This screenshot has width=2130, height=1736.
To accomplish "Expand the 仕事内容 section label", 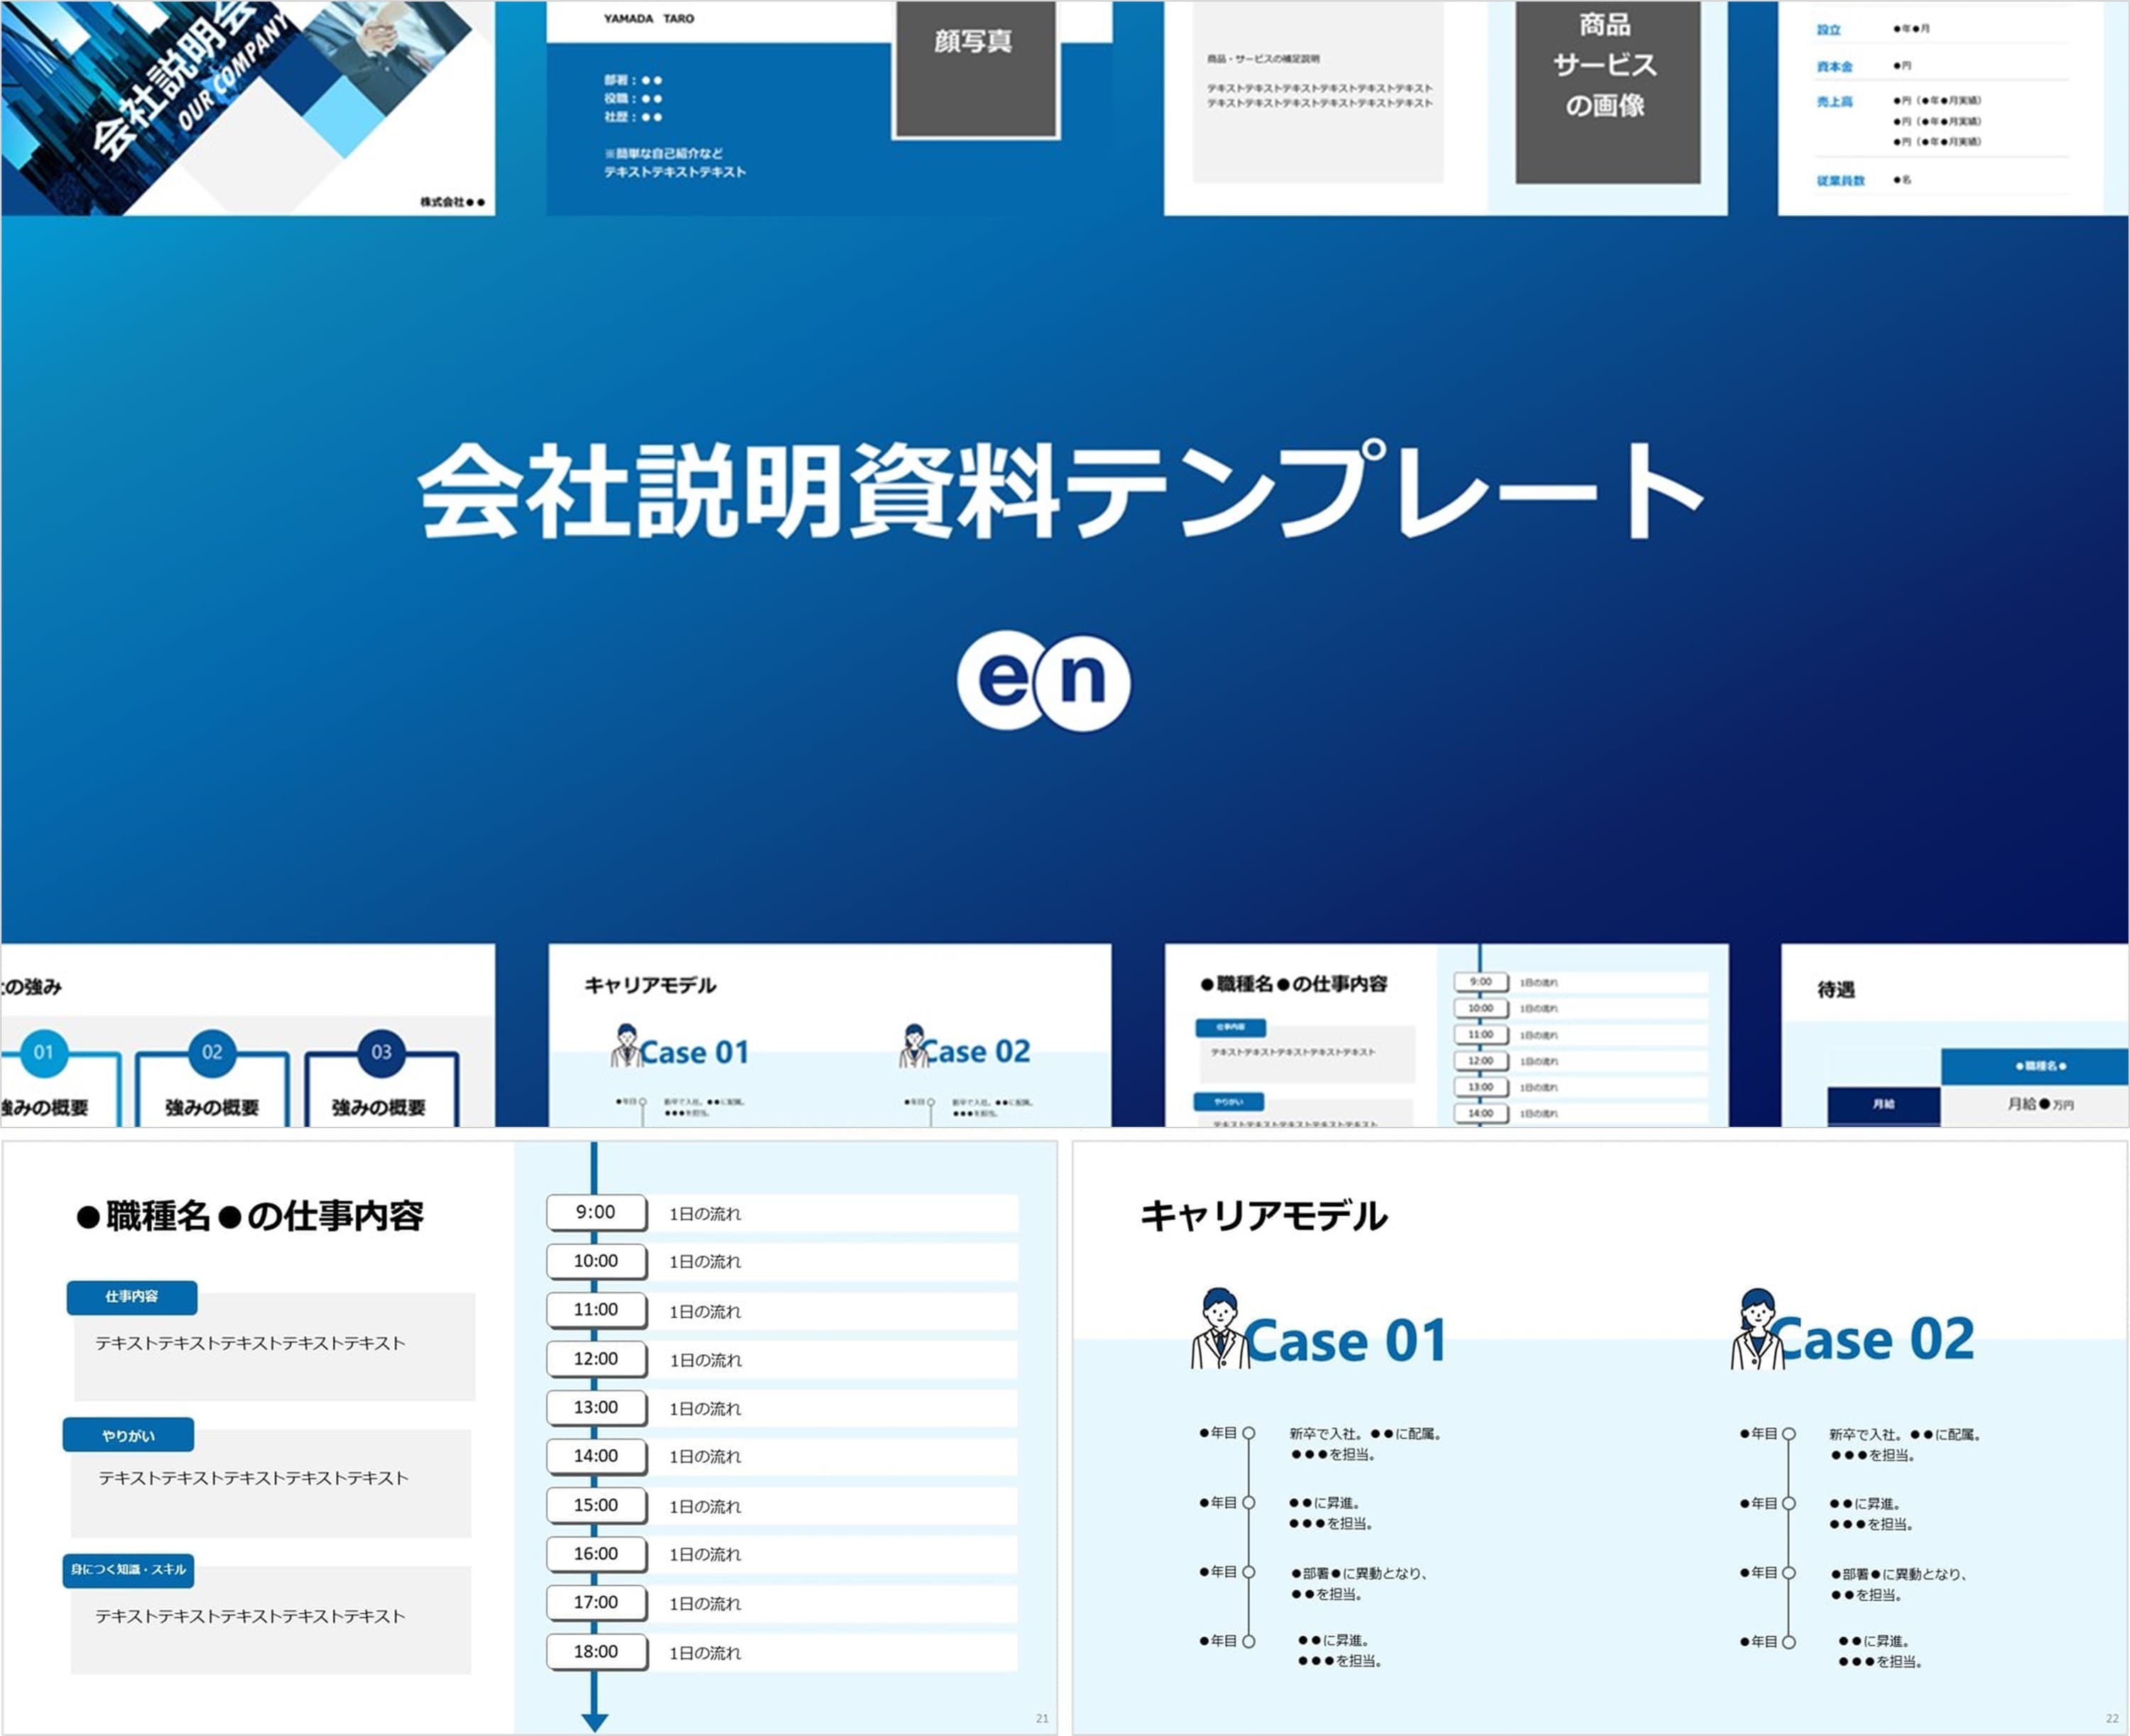I will (x=131, y=1298).
